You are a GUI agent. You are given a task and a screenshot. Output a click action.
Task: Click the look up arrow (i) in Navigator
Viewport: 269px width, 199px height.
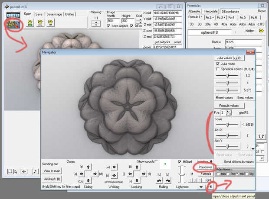137,167
